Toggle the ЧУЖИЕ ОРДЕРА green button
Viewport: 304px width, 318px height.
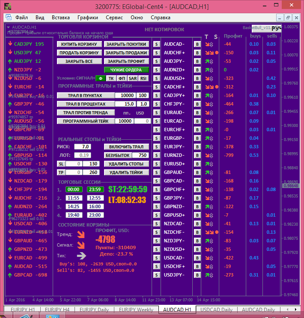pyautogui.click(x=126, y=70)
